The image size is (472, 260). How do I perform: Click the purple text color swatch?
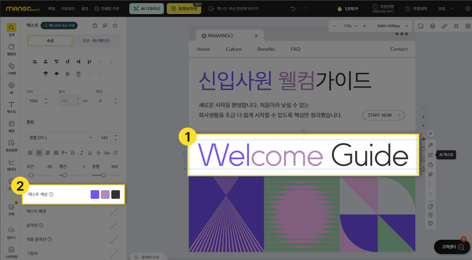(95, 194)
